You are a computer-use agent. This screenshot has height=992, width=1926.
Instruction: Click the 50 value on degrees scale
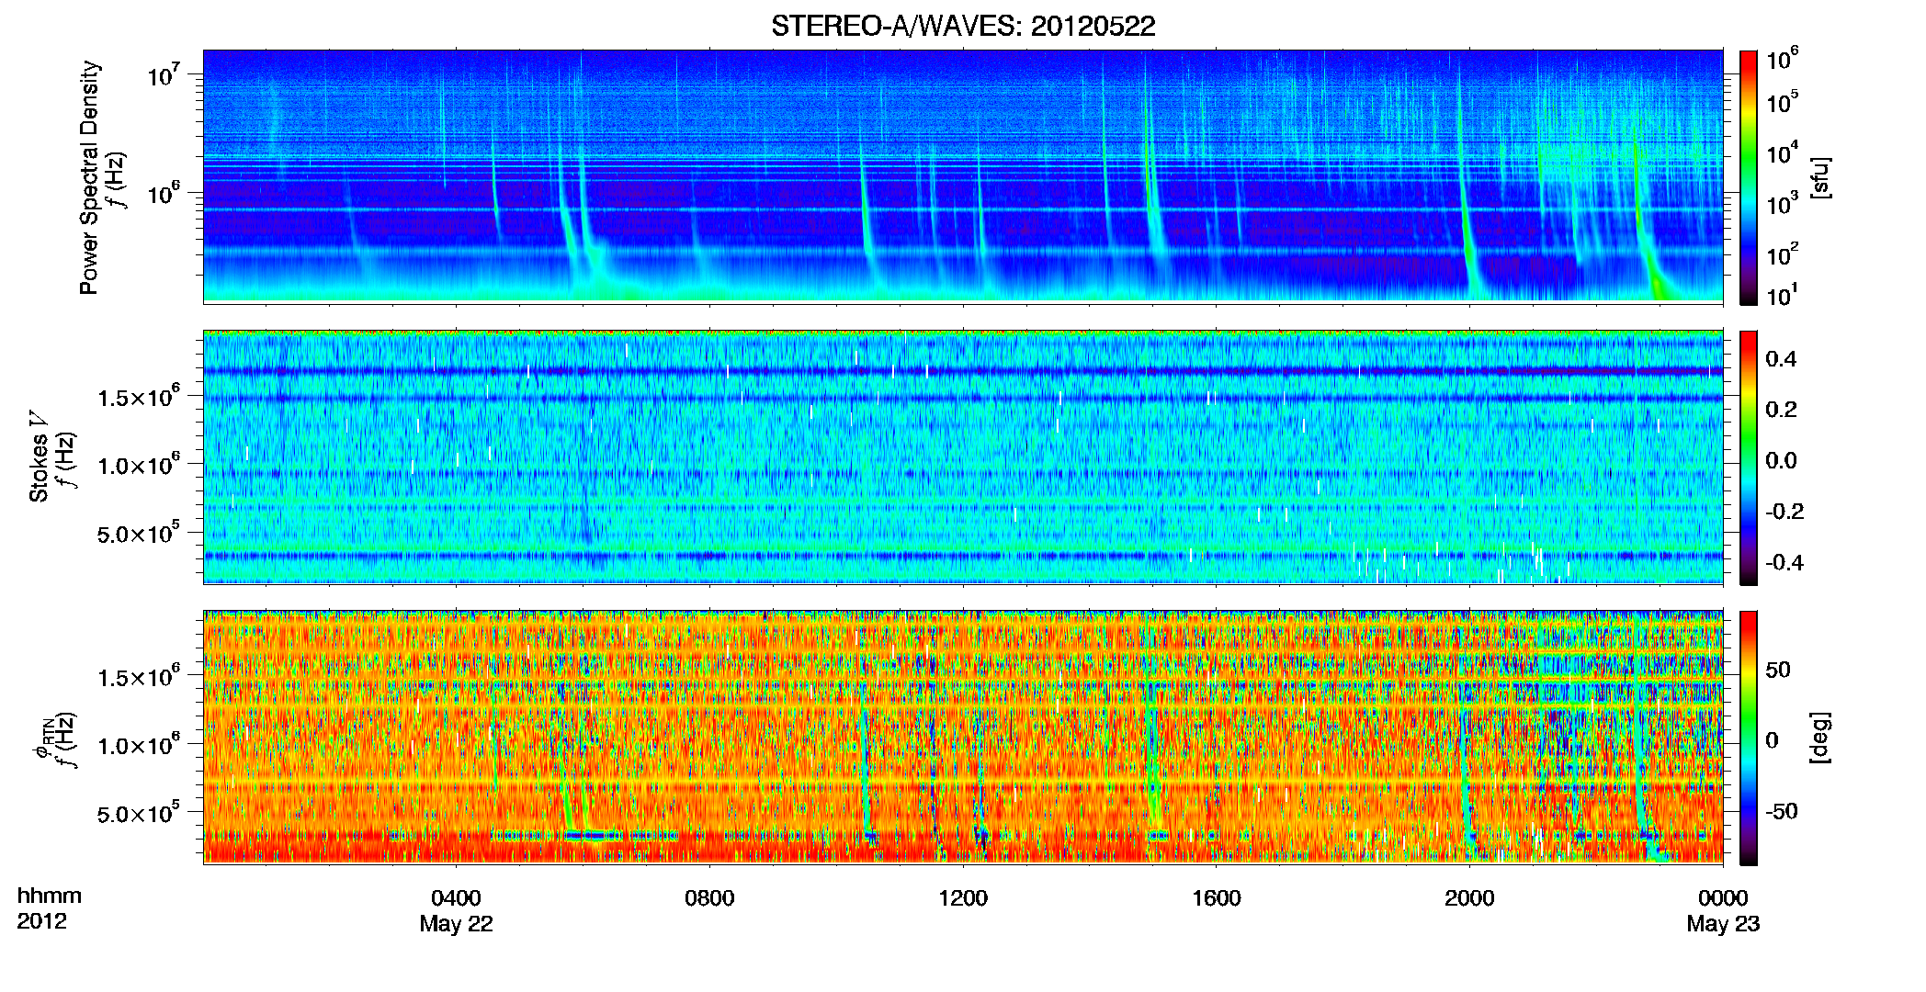(1778, 670)
